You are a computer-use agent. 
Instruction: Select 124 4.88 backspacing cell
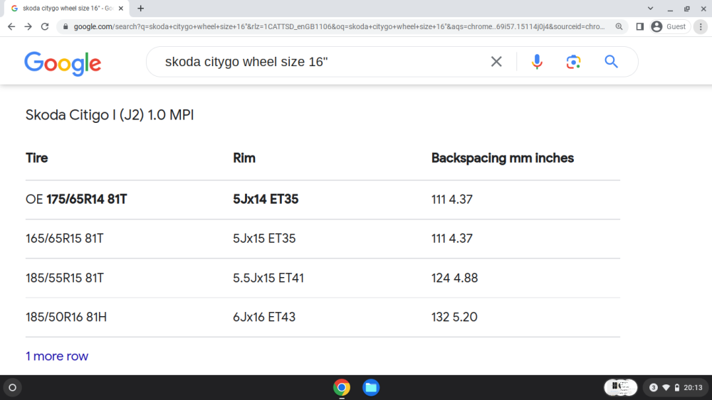click(454, 278)
